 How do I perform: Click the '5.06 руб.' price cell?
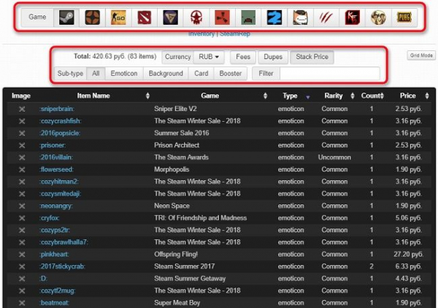pos(408,218)
